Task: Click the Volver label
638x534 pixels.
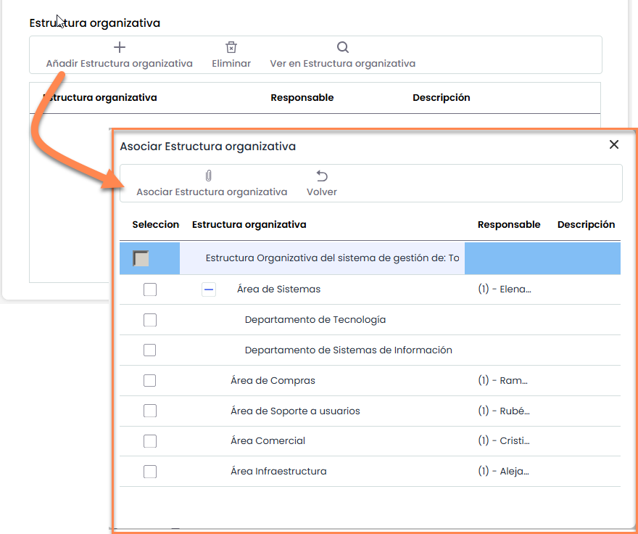Action: pos(322,192)
